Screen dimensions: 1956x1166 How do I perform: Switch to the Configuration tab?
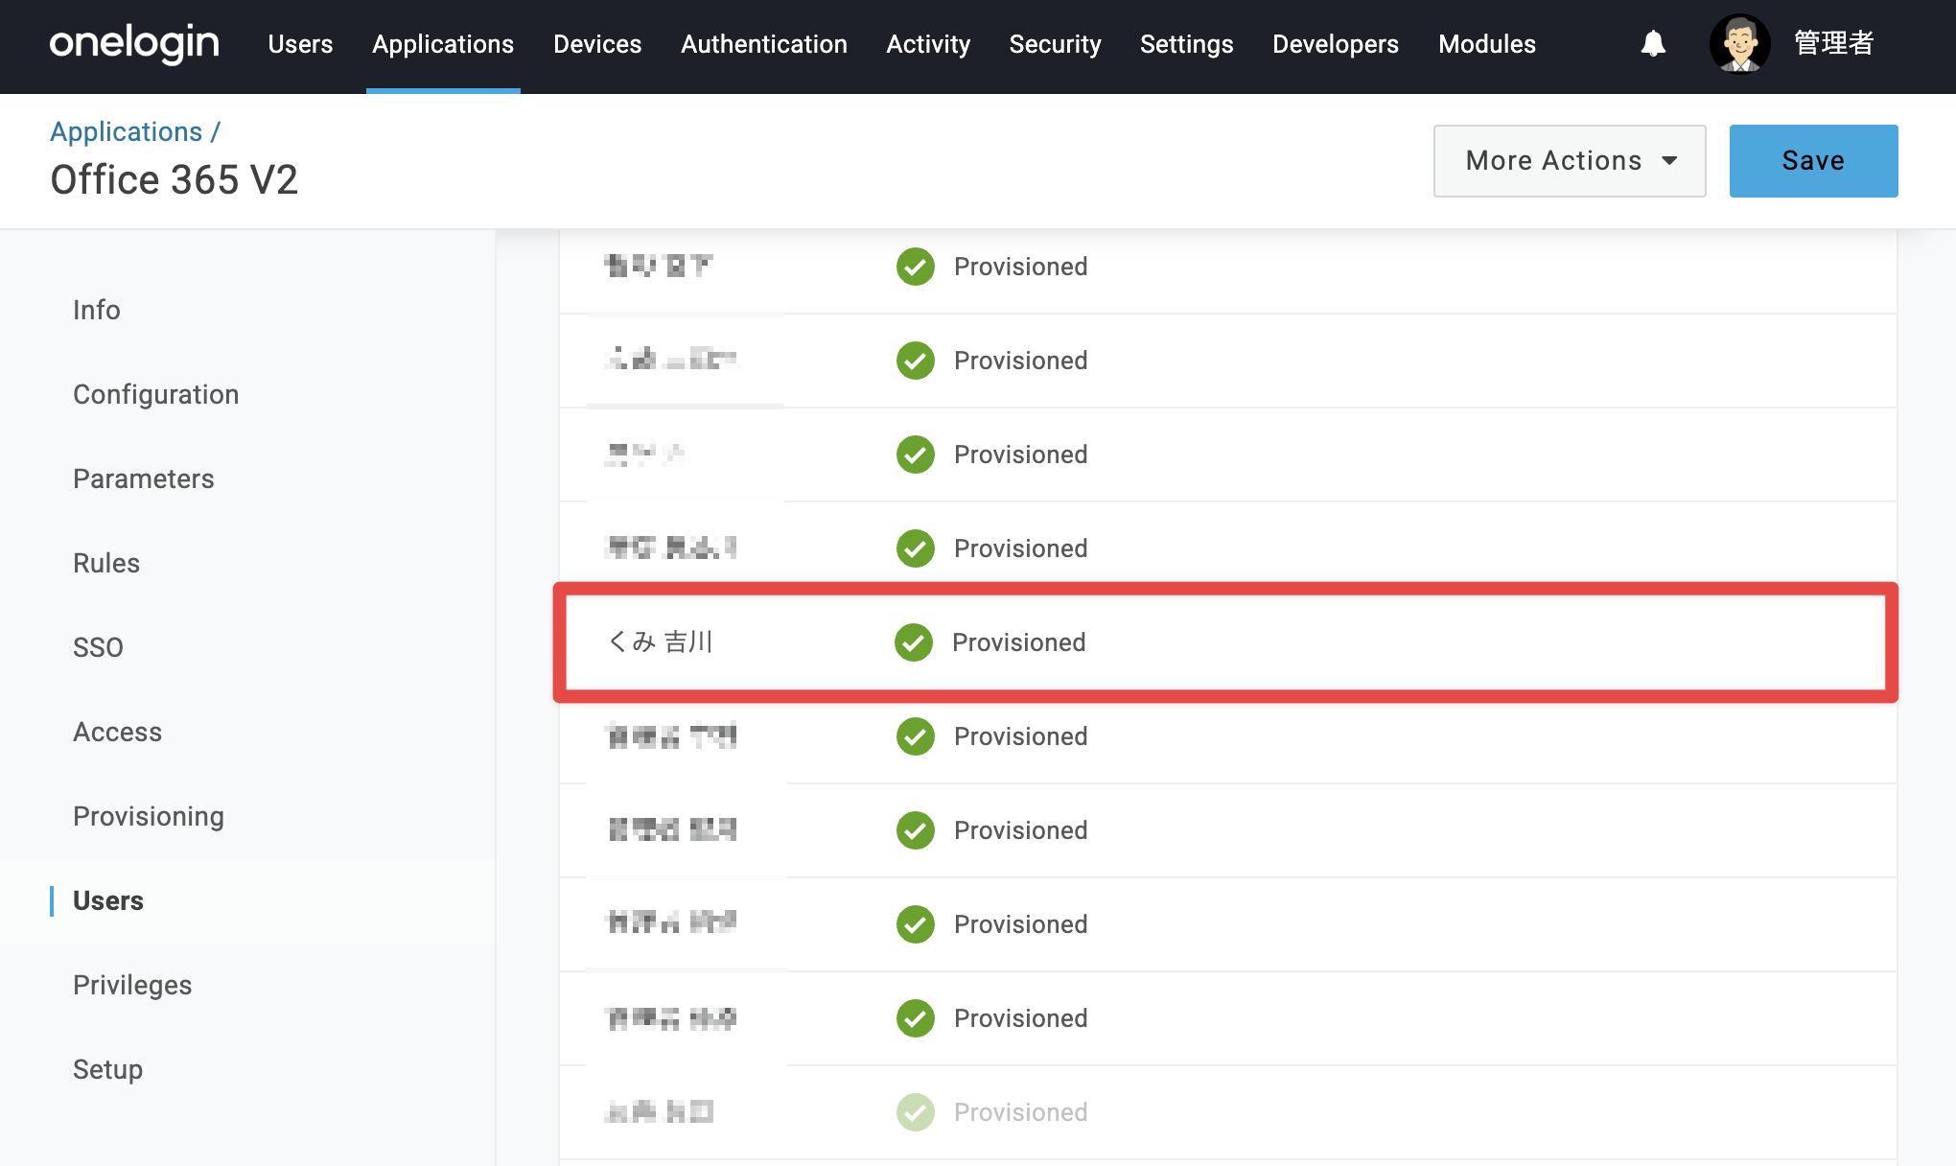pyautogui.click(x=156, y=394)
